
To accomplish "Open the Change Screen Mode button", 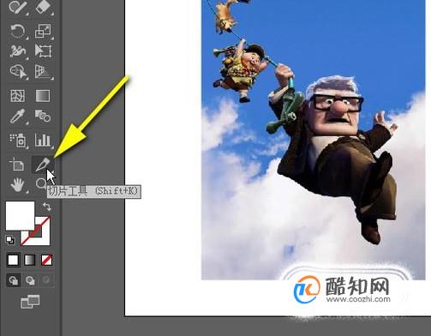I will 30,302.
